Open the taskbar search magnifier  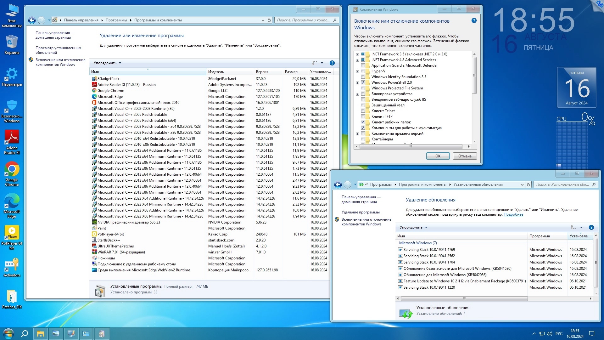point(25,333)
